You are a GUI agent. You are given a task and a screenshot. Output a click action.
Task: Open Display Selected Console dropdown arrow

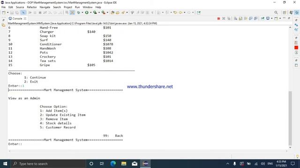271,19
